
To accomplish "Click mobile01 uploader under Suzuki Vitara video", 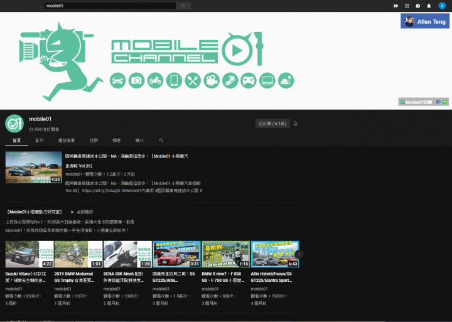I will (x=14, y=289).
